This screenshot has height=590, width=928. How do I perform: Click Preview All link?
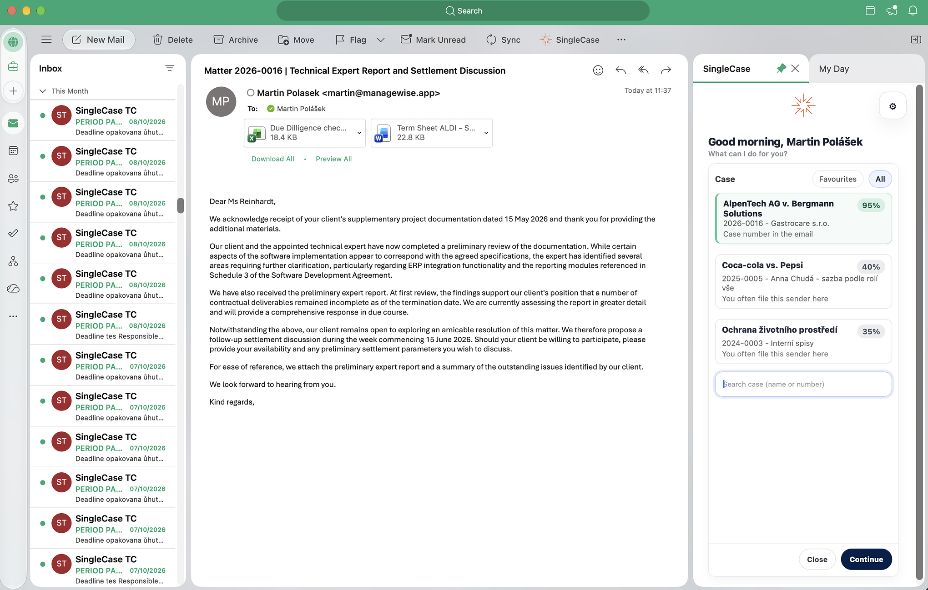[x=333, y=159]
